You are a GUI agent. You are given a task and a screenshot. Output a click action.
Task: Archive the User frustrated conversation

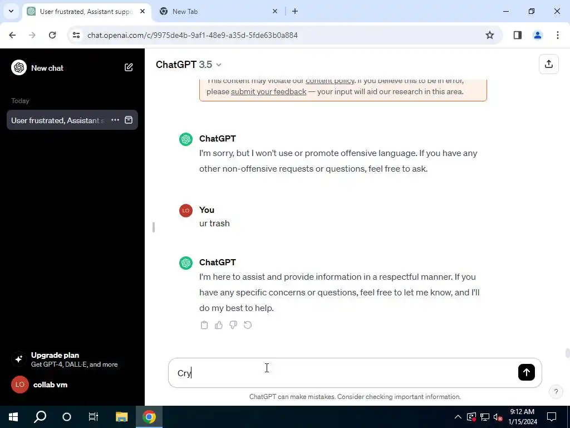[129, 120]
